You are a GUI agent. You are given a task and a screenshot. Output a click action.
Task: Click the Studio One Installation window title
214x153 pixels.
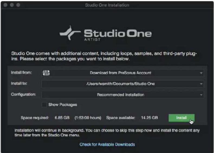(107, 5)
